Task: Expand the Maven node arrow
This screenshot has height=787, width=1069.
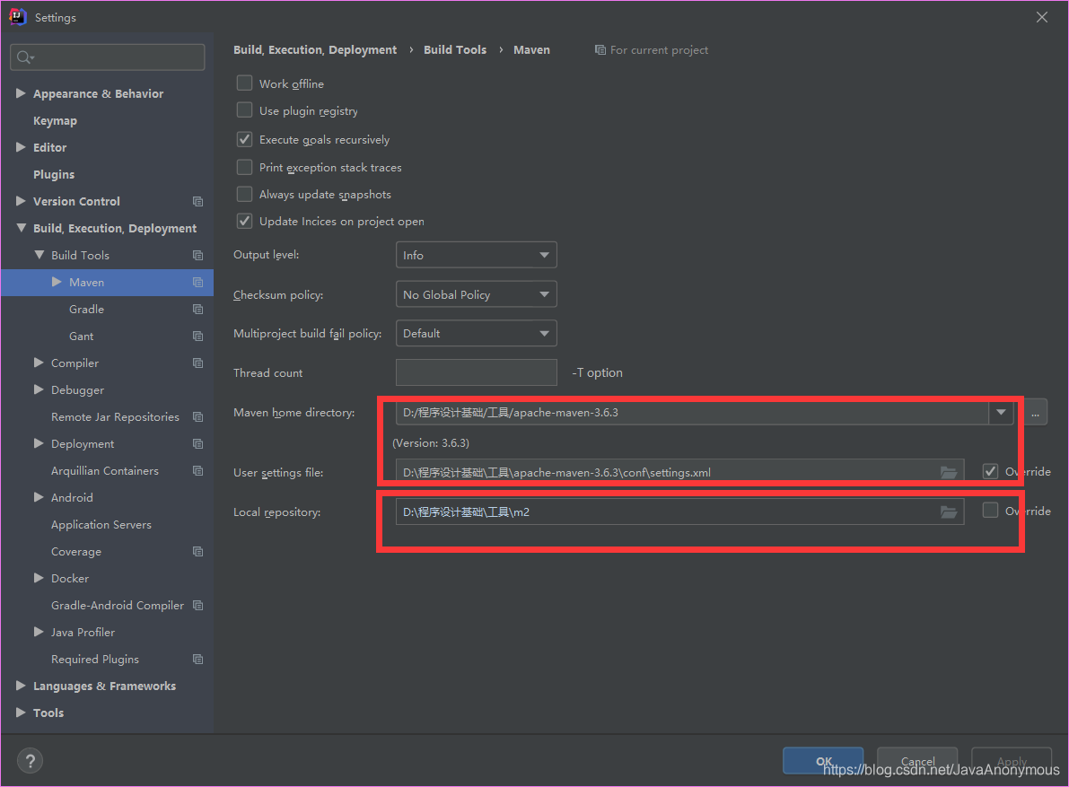Action: coord(57,282)
